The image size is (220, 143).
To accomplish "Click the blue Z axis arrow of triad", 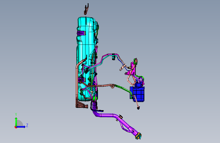I will [x=21, y=127].
